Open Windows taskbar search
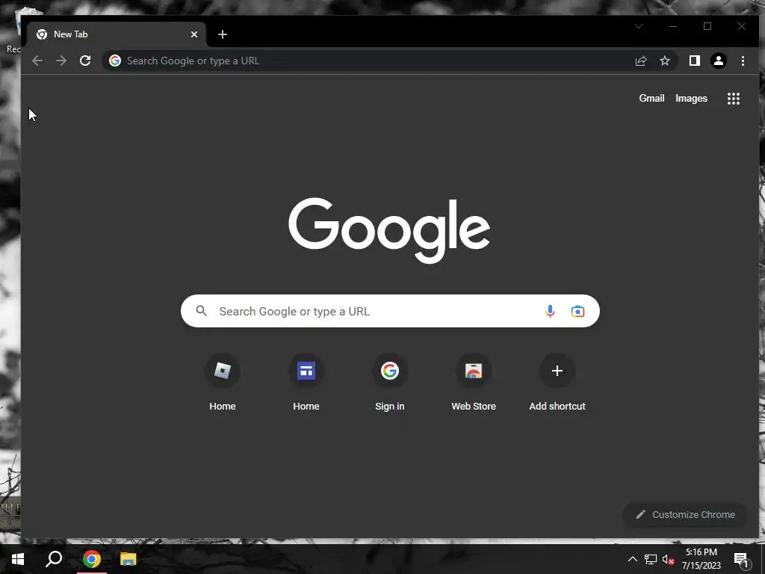Screen dimensions: 765x574 [54, 559]
